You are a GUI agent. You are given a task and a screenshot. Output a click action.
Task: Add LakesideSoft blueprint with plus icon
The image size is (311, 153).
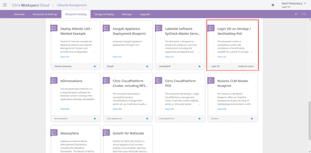[199, 66]
